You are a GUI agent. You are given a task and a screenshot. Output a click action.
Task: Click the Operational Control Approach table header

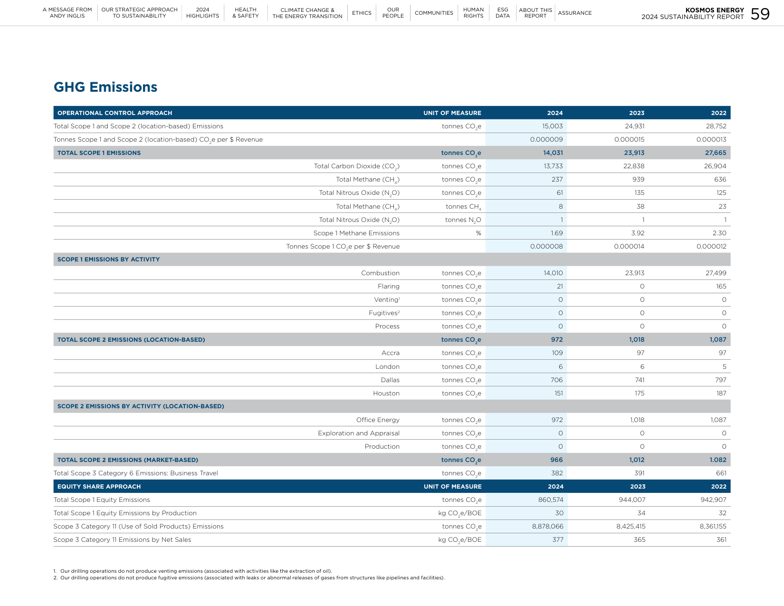(x=115, y=113)
